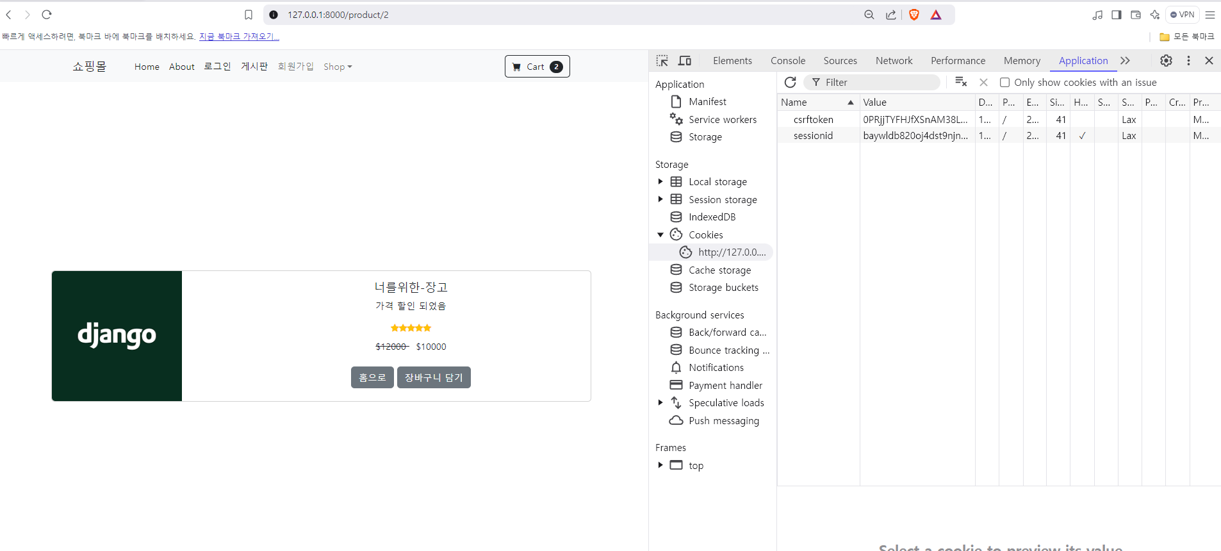The image size is (1221, 551).
Task: Select Cache storage in sidebar
Action: (x=719, y=270)
